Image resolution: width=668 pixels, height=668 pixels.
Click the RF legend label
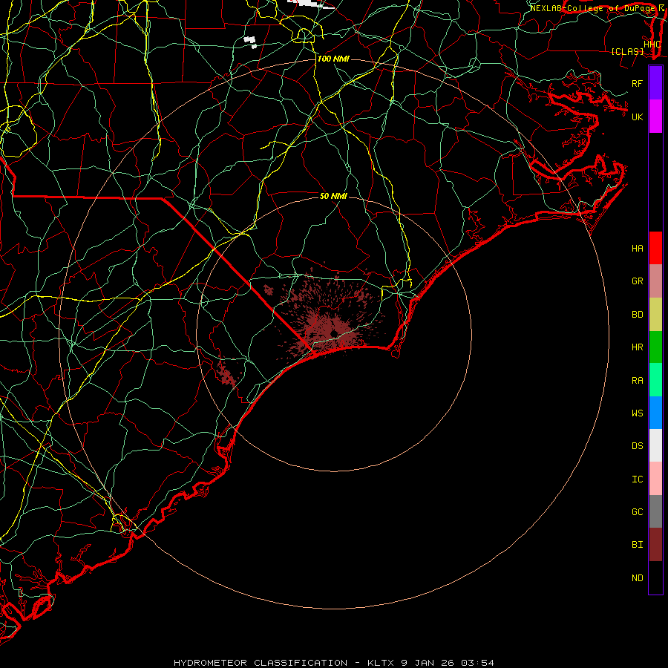(637, 83)
